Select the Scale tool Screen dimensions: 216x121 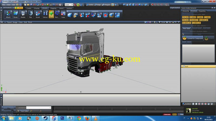pyautogui.click(x=63, y=15)
